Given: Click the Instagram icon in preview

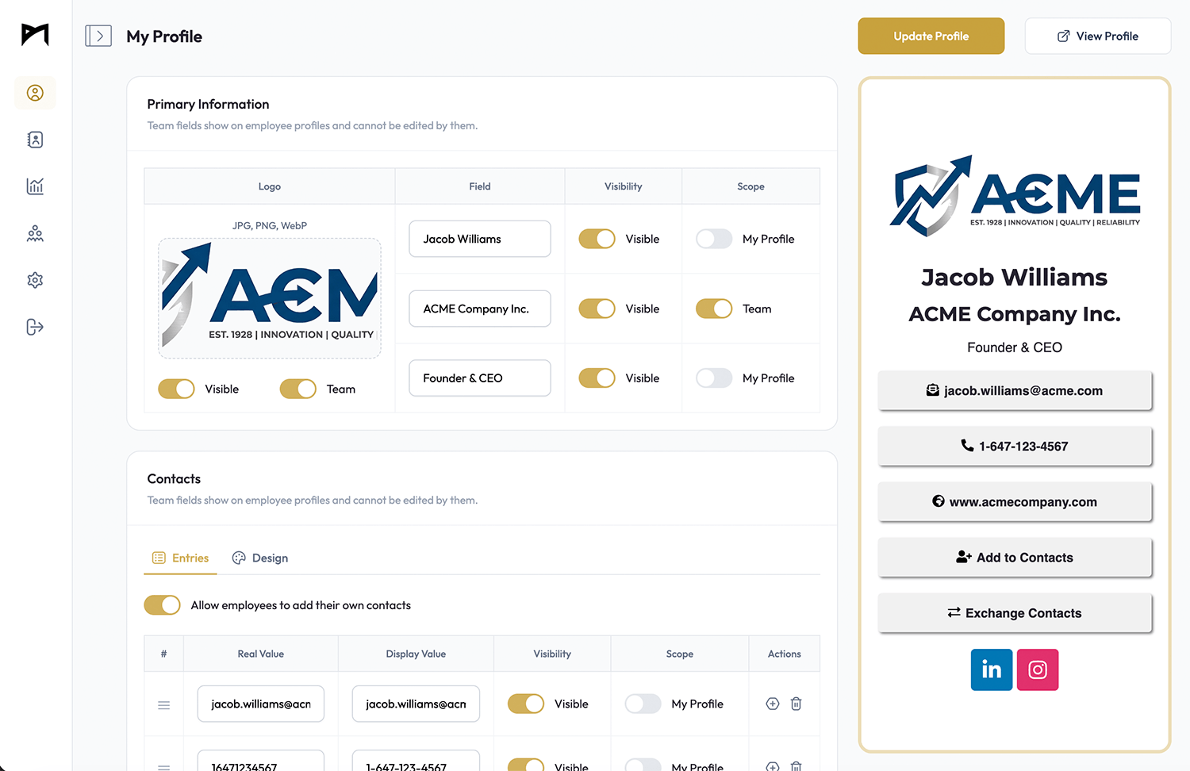Looking at the screenshot, I should [x=1037, y=669].
